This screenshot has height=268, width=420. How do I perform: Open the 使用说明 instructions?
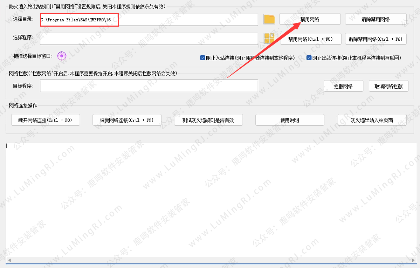pyautogui.click(x=289, y=120)
